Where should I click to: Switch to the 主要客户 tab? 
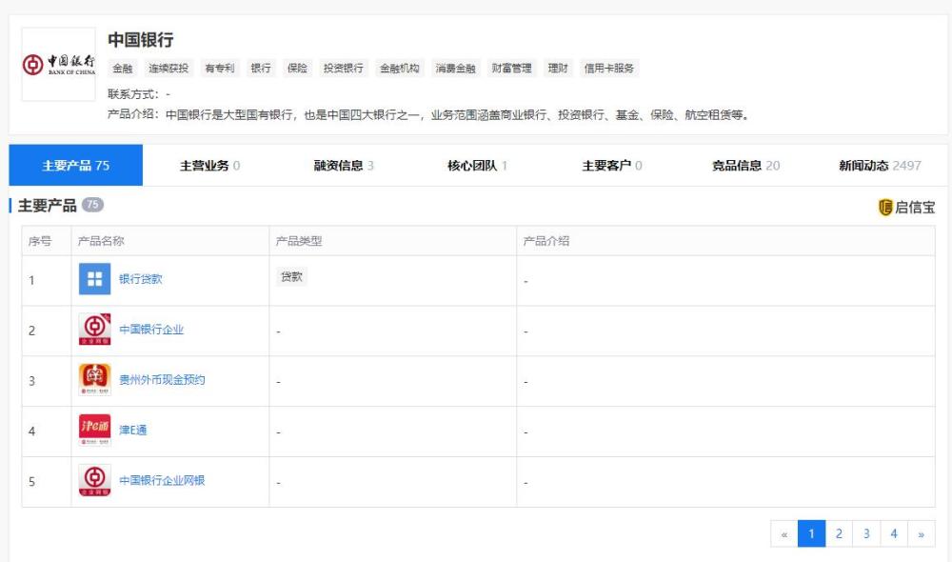612,165
